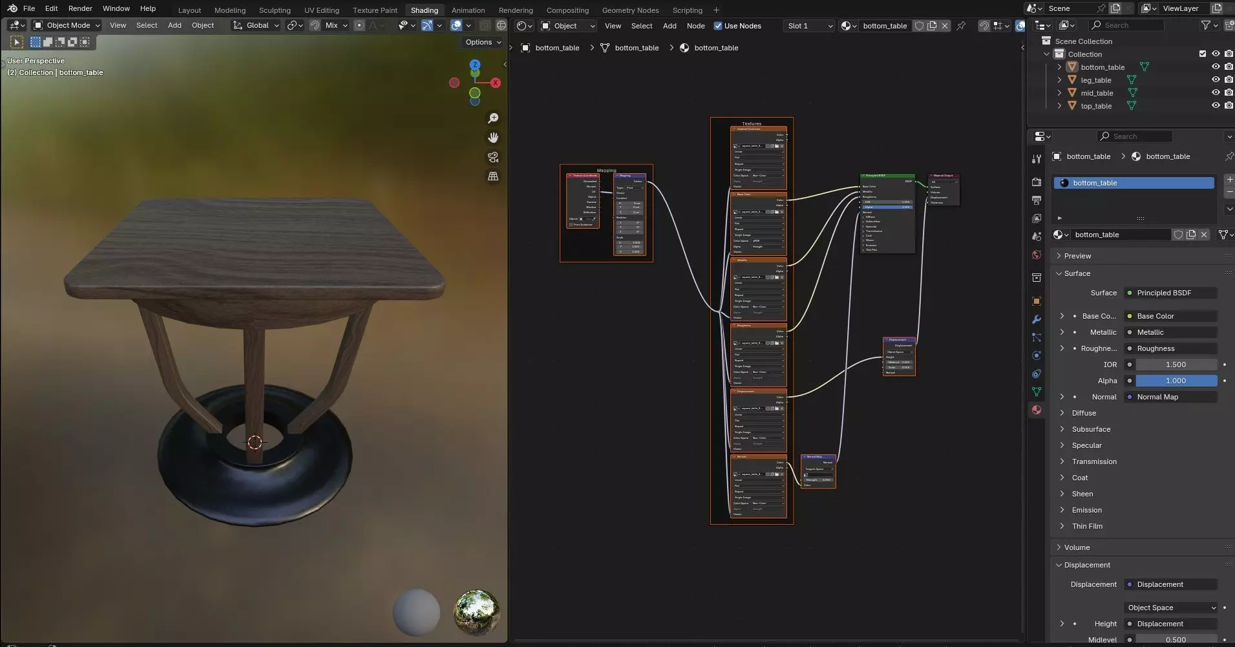Open the Collection properties tab

(x=1037, y=278)
